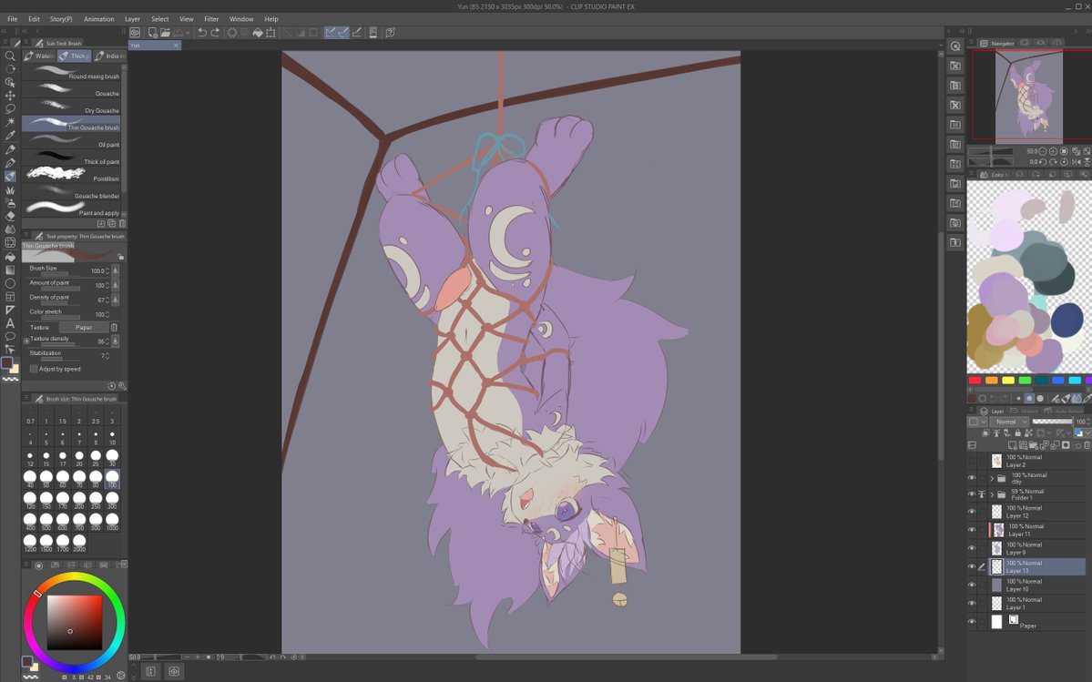Delete sub tool trash icon in brush list
The height and width of the screenshot is (682, 1092).
(x=123, y=223)
